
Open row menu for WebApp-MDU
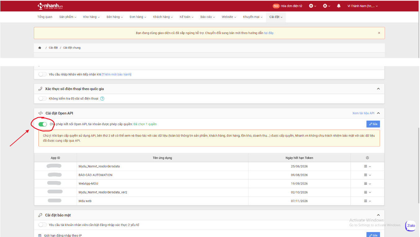(x=367, y=184)
